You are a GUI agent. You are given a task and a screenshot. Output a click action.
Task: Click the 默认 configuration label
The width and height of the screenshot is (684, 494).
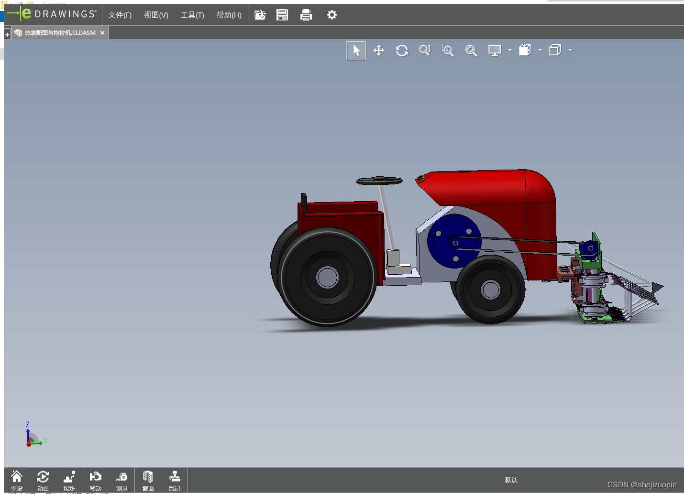[511, 480]
